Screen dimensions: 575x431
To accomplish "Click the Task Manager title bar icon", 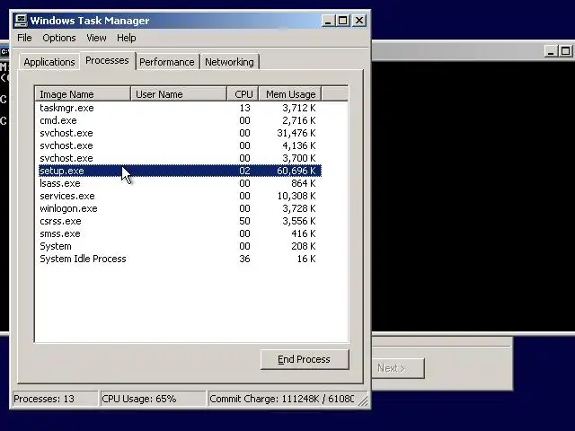I will click(x=21, y=21).
